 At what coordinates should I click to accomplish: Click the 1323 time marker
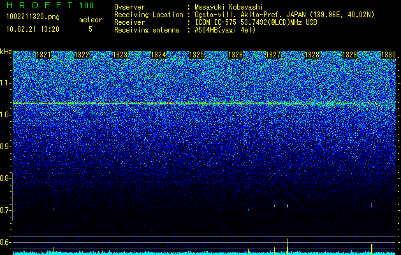[x=120, y=55]
